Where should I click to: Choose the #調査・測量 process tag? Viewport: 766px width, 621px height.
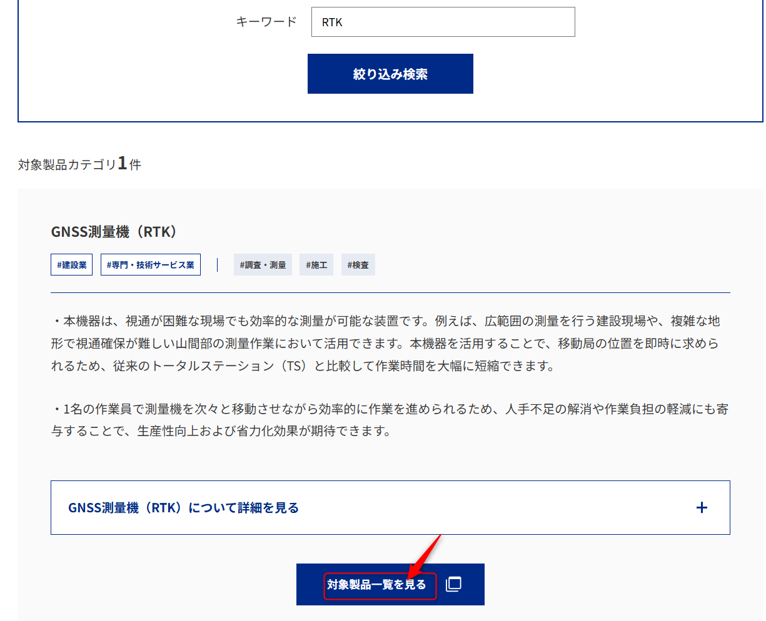click(263, 265)
